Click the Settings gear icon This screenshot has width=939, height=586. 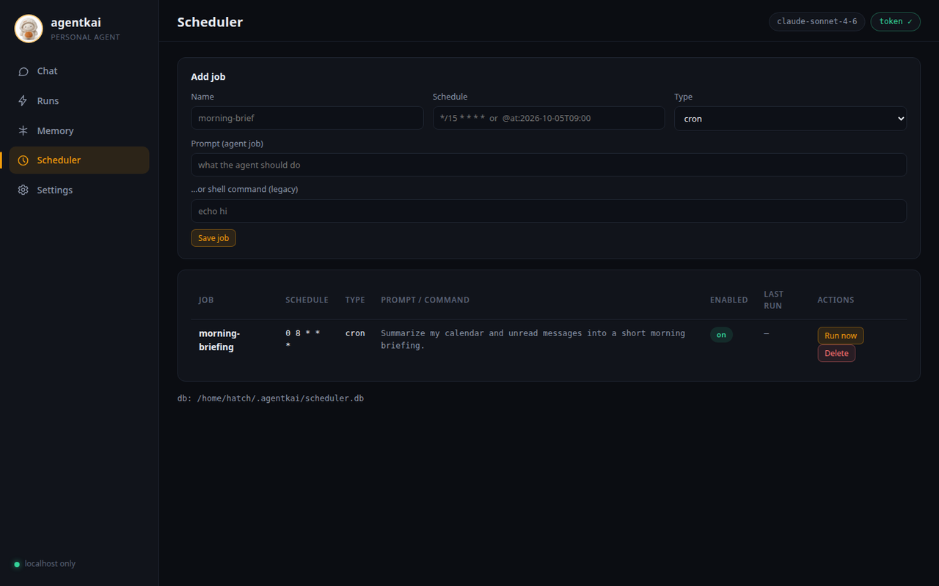[23, 190]
